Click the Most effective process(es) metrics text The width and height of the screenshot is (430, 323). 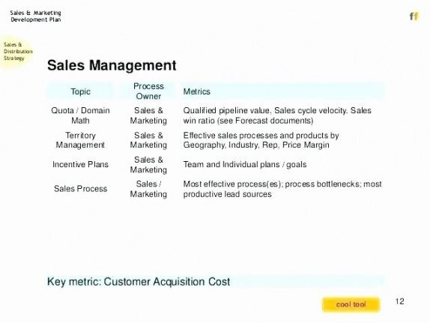(x=282, y=189)
